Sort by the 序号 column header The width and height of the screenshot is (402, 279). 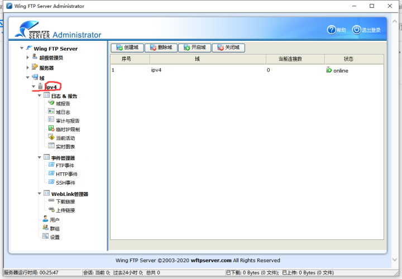[x=130, y=59]
